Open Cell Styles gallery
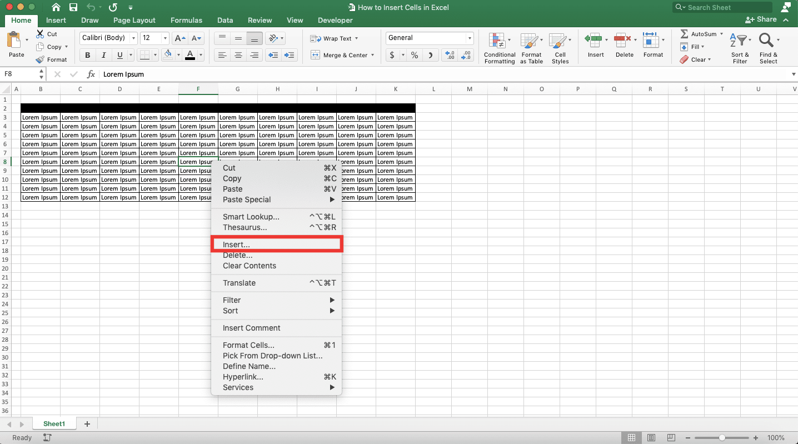The height and width of the screenshot is (444, 798). click(560, 48)
